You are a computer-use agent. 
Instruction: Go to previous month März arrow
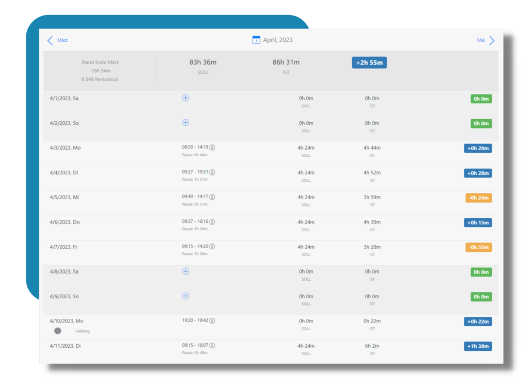[x=50, y=41]
